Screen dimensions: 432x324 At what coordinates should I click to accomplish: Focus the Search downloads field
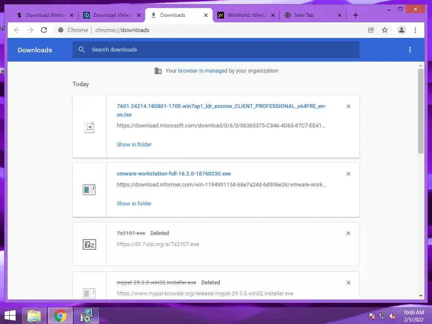tap(216, 50)
